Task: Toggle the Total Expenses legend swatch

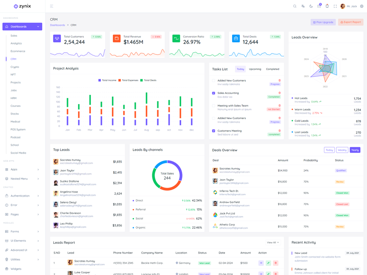Action: pyautogui.click(x=120, y=80)
